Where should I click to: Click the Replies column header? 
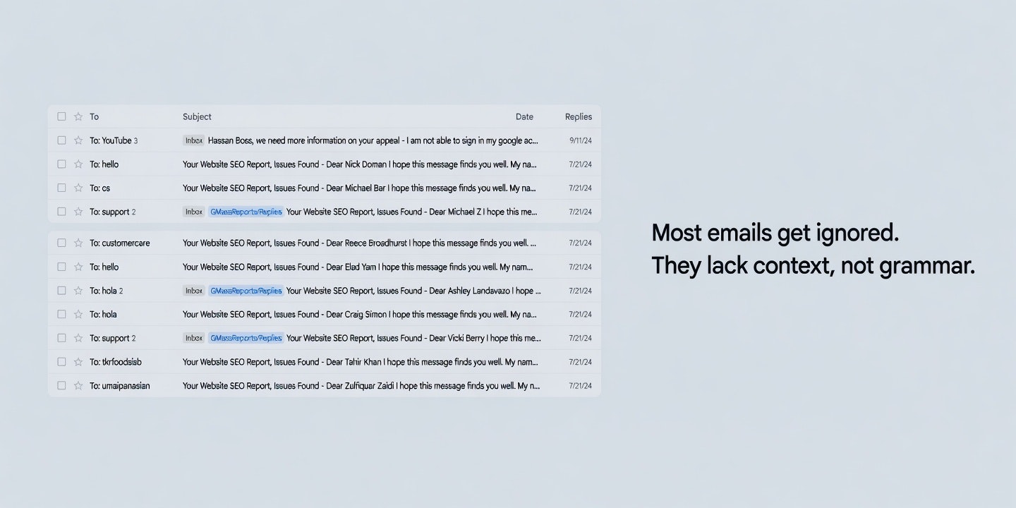[x=579, y=117]
